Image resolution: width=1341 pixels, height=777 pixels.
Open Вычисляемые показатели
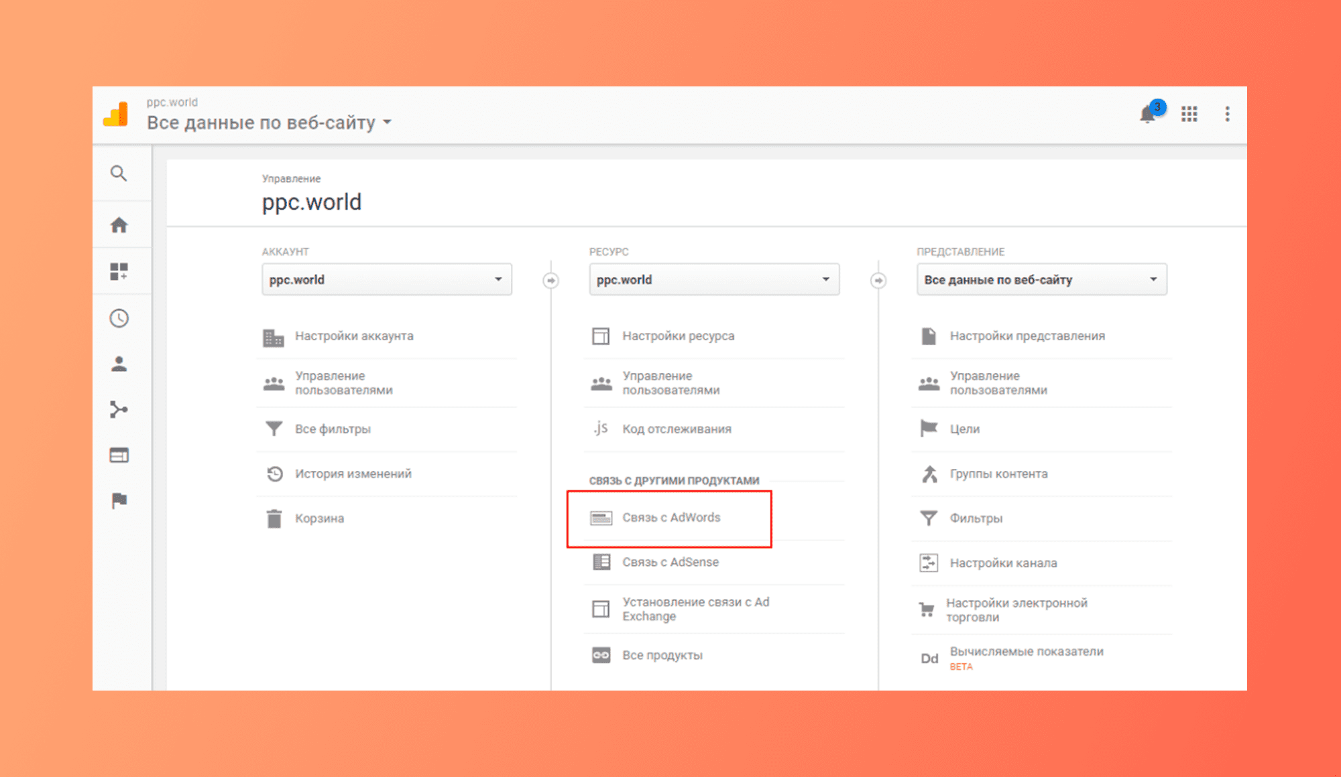[x=1027, y=652]
